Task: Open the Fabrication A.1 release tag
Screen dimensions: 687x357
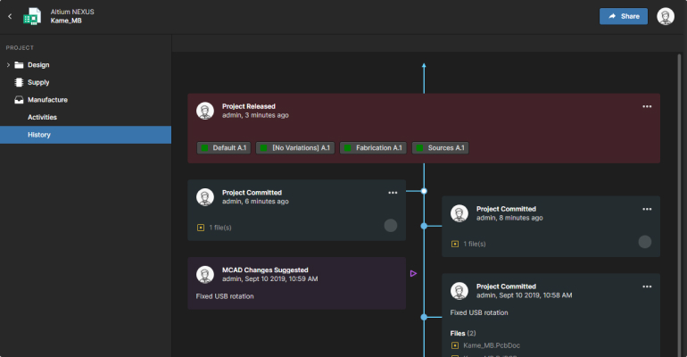Action: [x=373, y=148]
